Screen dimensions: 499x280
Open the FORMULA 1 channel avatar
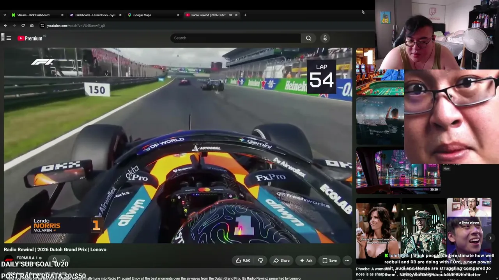point(9,261)
